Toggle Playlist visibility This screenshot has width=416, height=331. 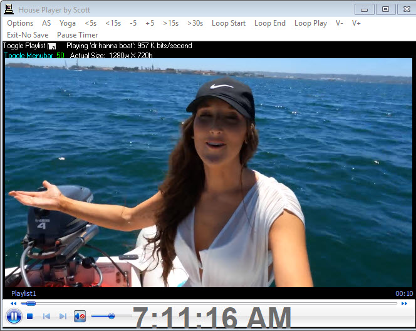[24, 46]
